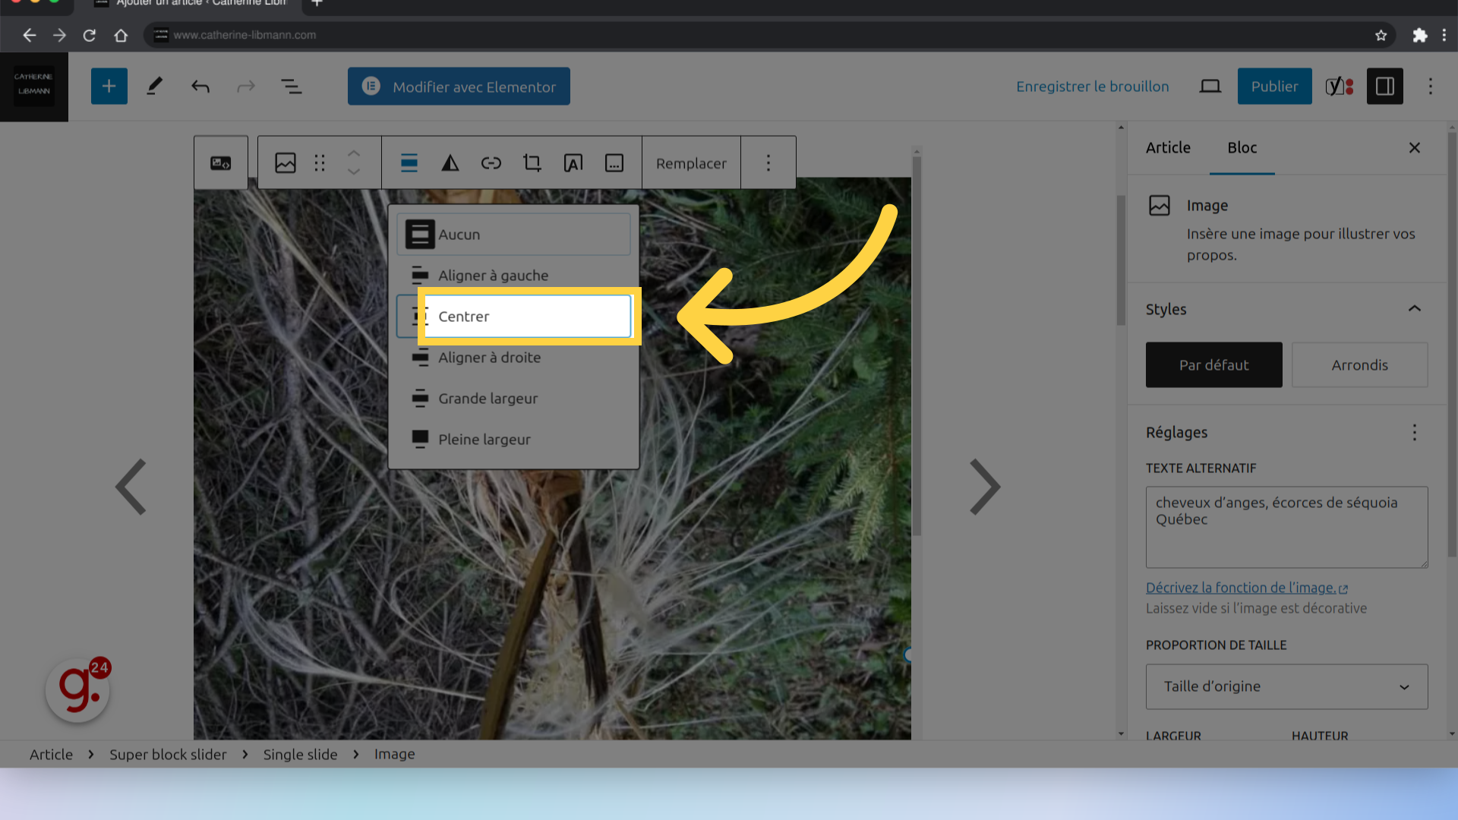1458x820 pixels.
Task: Apply duotone filter to the image
Action: [450, 163]
